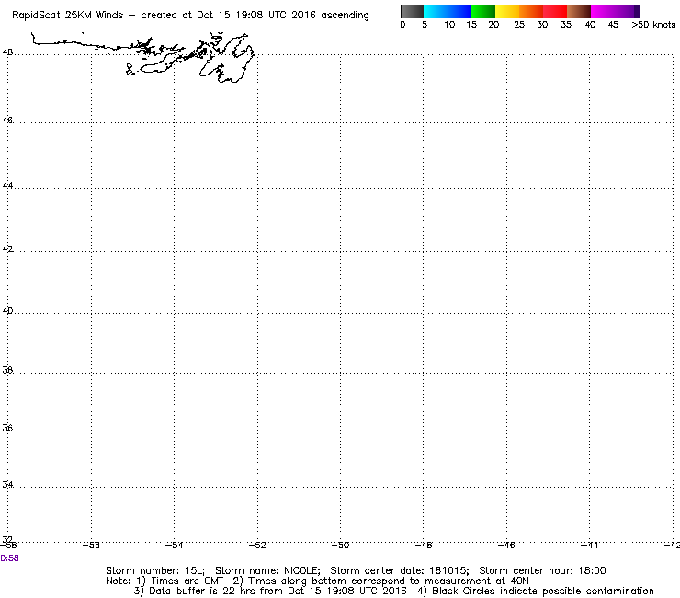Click 'Storm name: NICOLE' text
The image size is (680, 598).
click(267, 570)
